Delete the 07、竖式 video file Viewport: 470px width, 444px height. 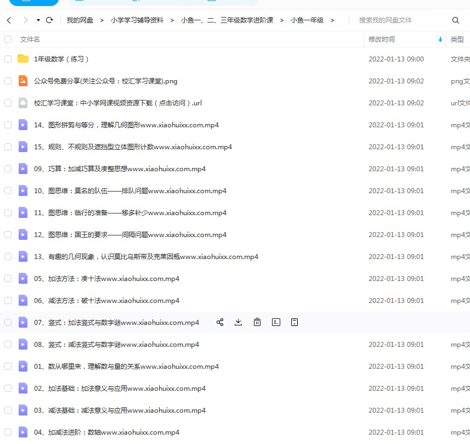click(x=257, y=322)
